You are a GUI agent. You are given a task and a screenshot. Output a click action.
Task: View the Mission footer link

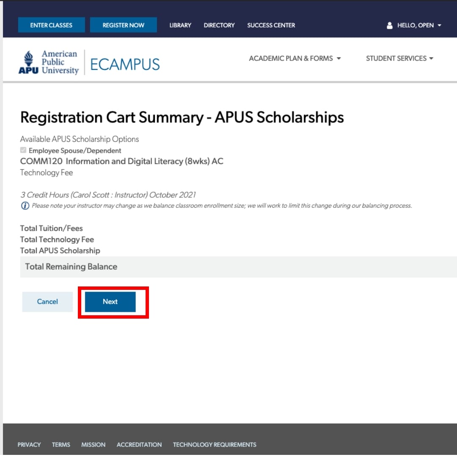point(93,445)
